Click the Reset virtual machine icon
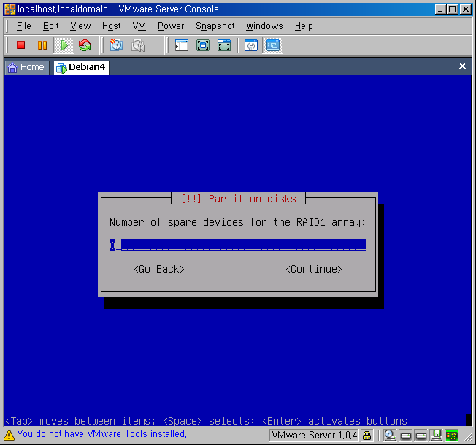Image resolution: width=476 pixels, height=445 pixels. tap(85, 45)
